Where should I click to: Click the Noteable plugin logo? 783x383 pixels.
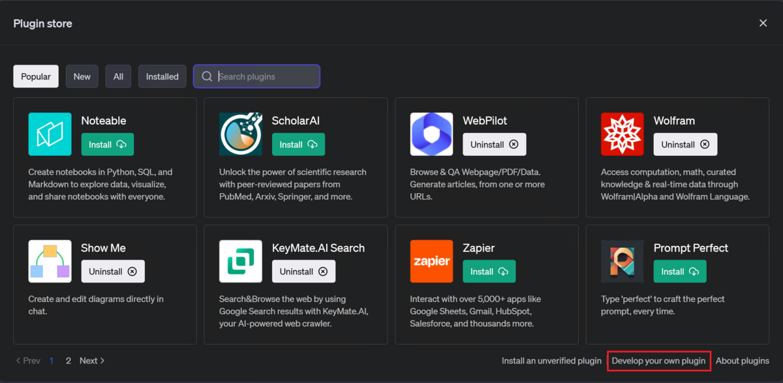50,134
